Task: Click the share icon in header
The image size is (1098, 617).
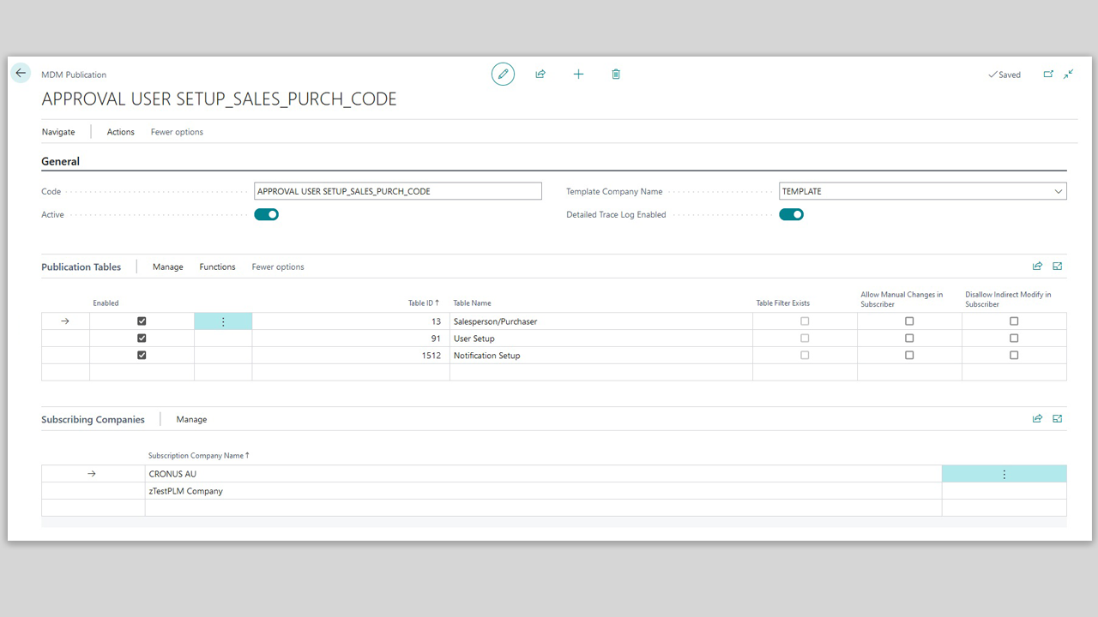Action: [x=540, y=75]
